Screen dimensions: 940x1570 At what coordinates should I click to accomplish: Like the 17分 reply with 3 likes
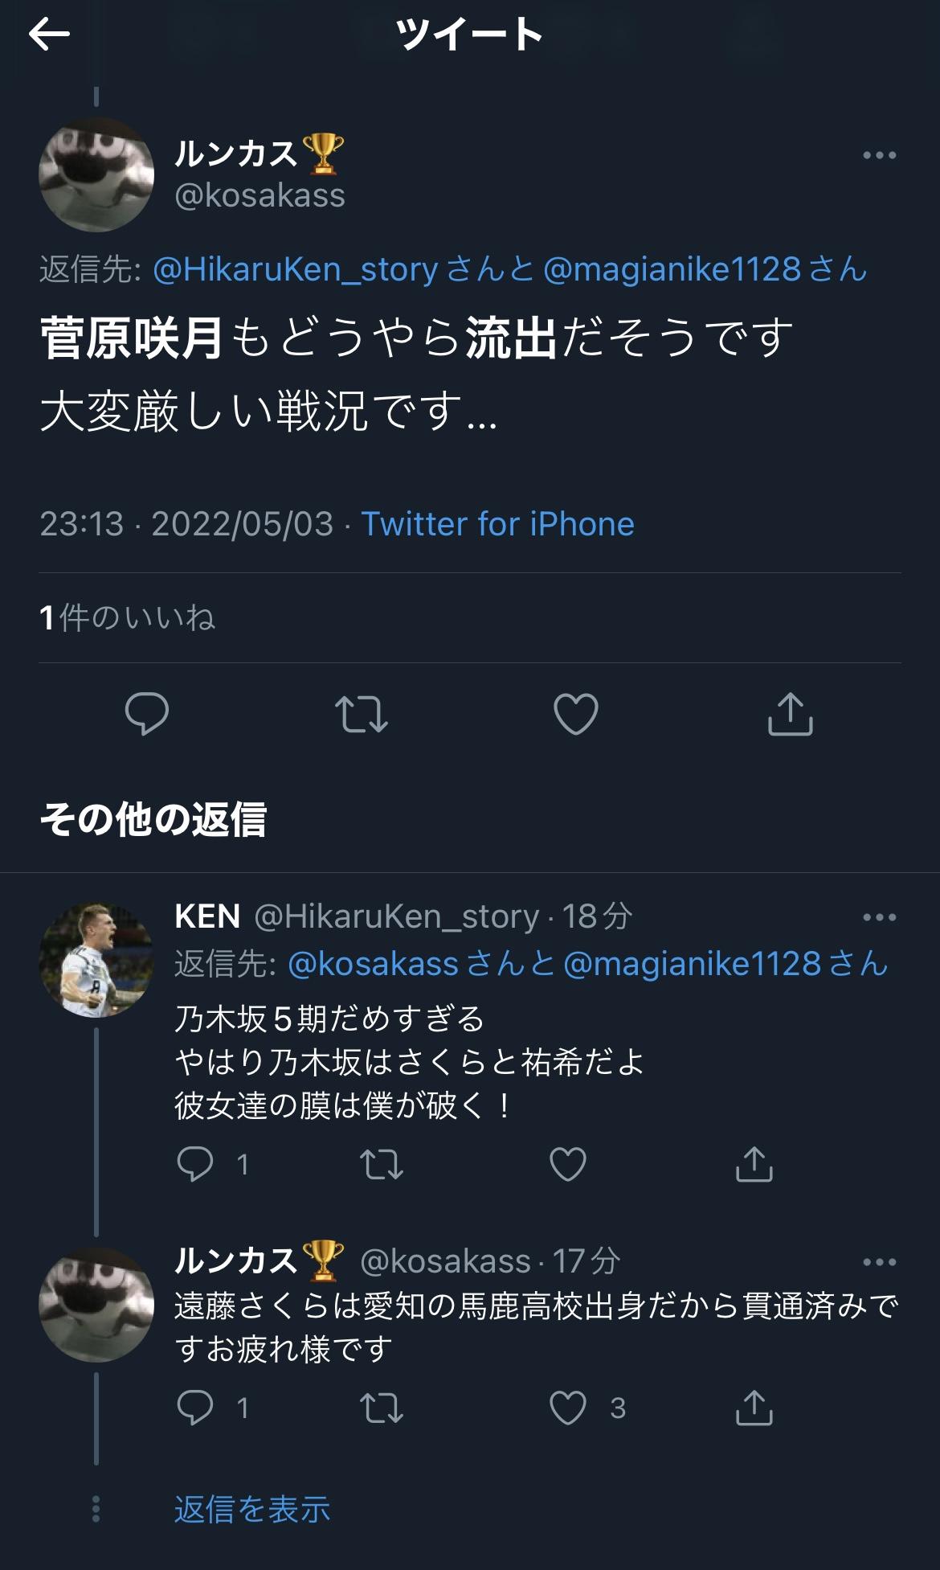pyautogui.click(x=567, y=1408)
